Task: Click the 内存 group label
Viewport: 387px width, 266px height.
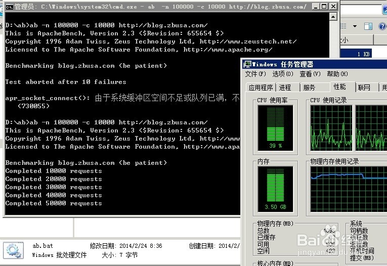Action: point(264,161)
